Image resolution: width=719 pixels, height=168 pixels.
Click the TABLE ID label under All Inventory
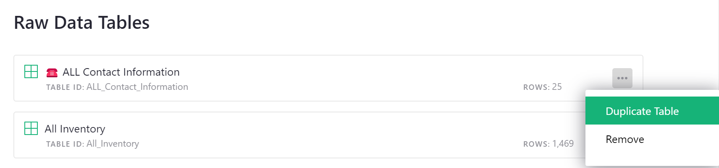click(x=65, y=144)
